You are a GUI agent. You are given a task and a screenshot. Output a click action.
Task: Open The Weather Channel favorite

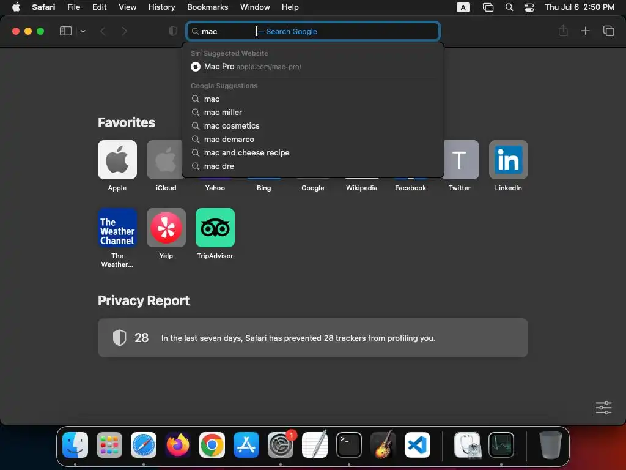coord(117,228)
